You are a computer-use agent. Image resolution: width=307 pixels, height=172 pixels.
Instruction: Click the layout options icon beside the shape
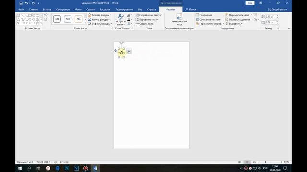[129, 52]
